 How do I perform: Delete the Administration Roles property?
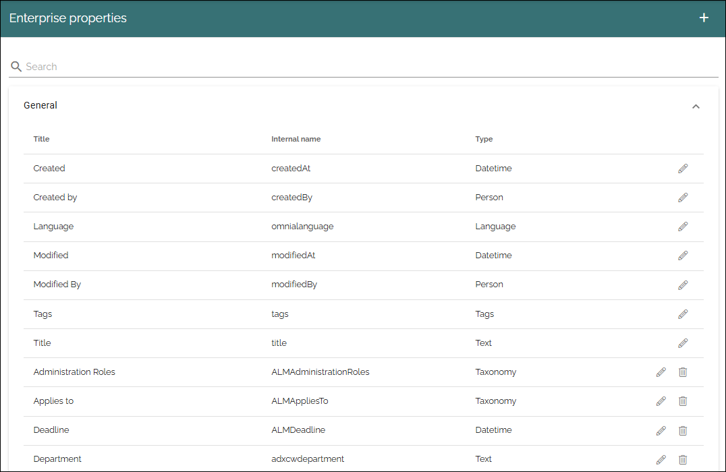click(x=683, y=372)
